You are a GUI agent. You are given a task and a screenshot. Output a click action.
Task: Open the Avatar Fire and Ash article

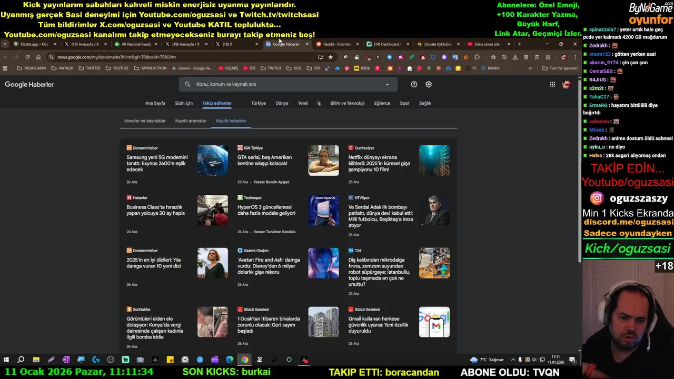269,266
